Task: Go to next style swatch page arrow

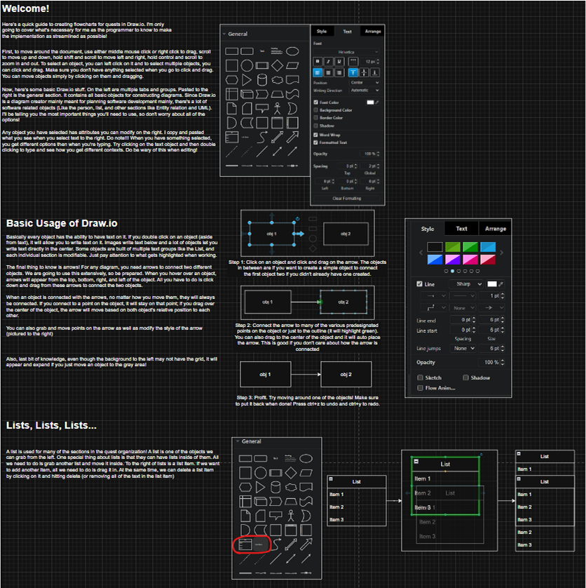Action: [x=501, y=253]
